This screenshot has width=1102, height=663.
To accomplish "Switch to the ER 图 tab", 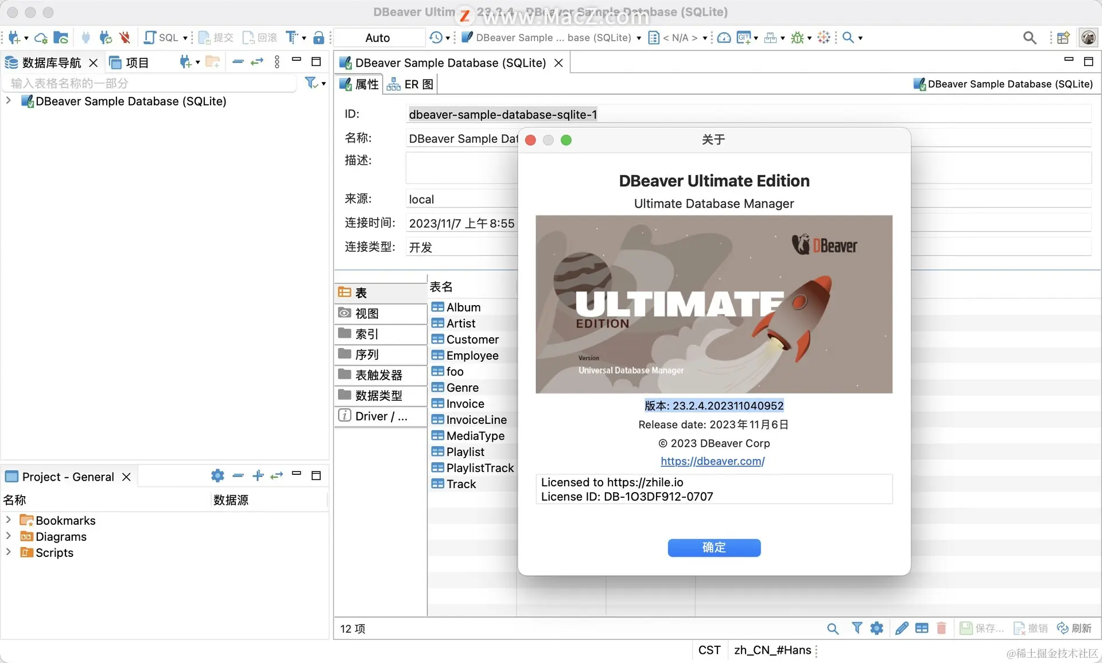I will [x=410, y=84].
